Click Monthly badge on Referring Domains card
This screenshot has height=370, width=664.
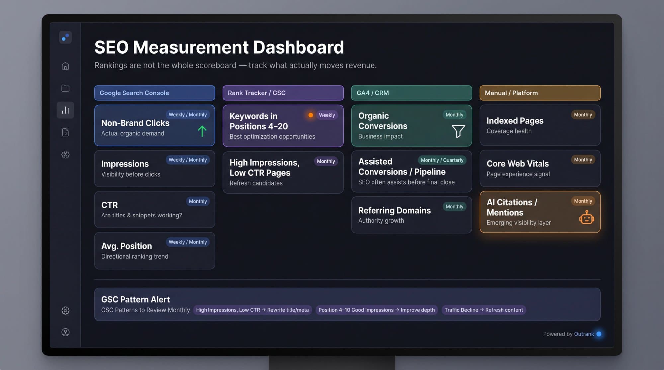click(454, 206)
